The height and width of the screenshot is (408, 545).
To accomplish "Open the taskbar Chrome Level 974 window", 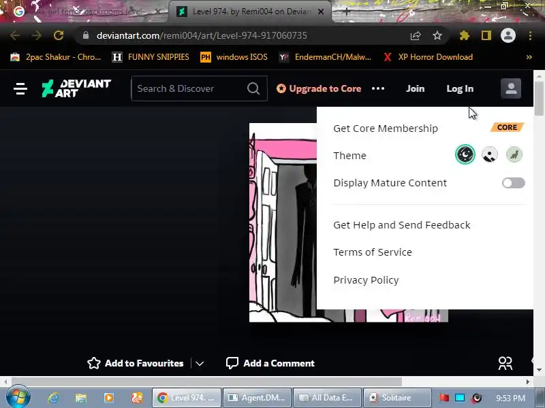I will pos(186,398).
